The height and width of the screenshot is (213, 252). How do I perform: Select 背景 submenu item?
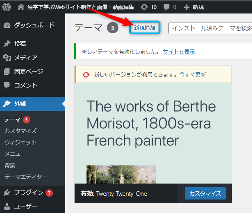[10, 165]
